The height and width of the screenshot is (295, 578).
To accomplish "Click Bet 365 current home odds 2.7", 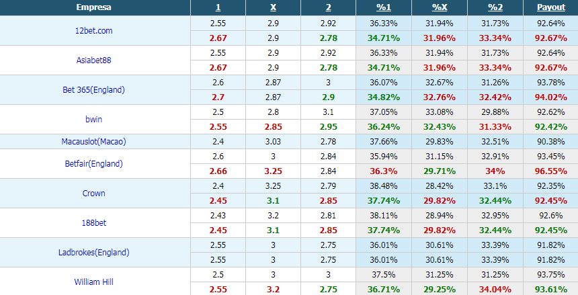I will pyautogui.click(x=218, y=97).
